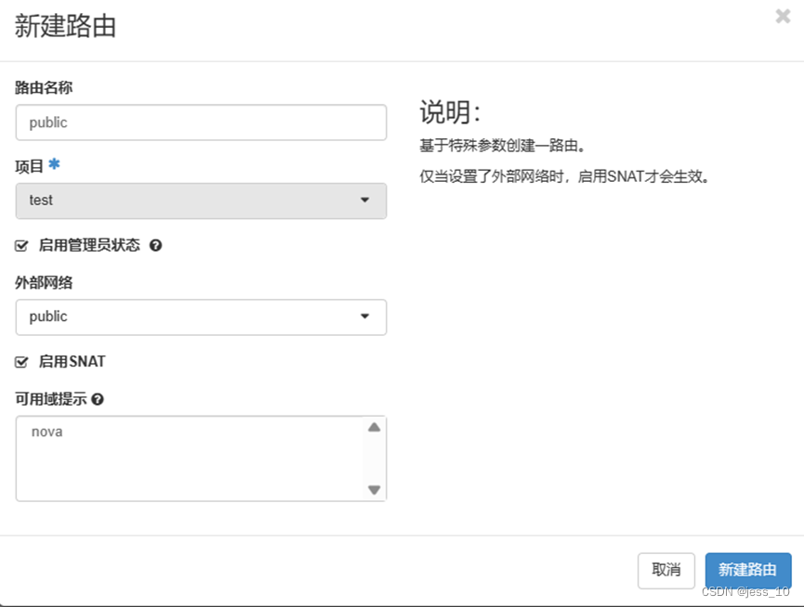
Task: Open the help tooltip beside 可用域提示
Action: (99, 398)
